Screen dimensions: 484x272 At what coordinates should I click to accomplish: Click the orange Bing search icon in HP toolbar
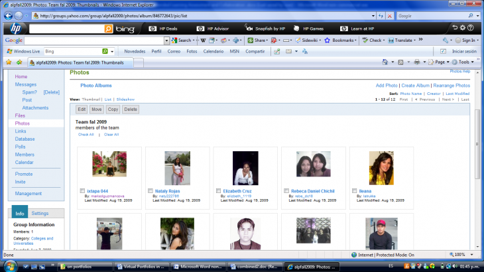point(108,29)
